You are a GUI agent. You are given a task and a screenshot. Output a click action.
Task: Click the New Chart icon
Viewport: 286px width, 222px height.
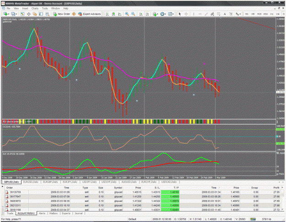(x=5, y=14)
